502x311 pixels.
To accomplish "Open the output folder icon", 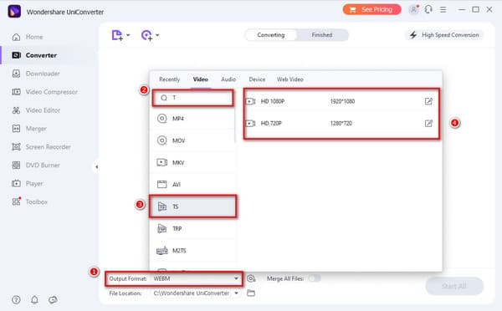I will (x=251, y=293).
